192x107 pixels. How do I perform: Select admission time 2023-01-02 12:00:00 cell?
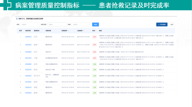pyautogui.click(x=83, y=58)
